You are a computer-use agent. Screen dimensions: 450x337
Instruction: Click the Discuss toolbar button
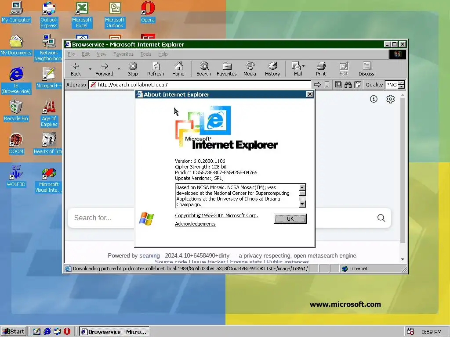click(366, 69)
